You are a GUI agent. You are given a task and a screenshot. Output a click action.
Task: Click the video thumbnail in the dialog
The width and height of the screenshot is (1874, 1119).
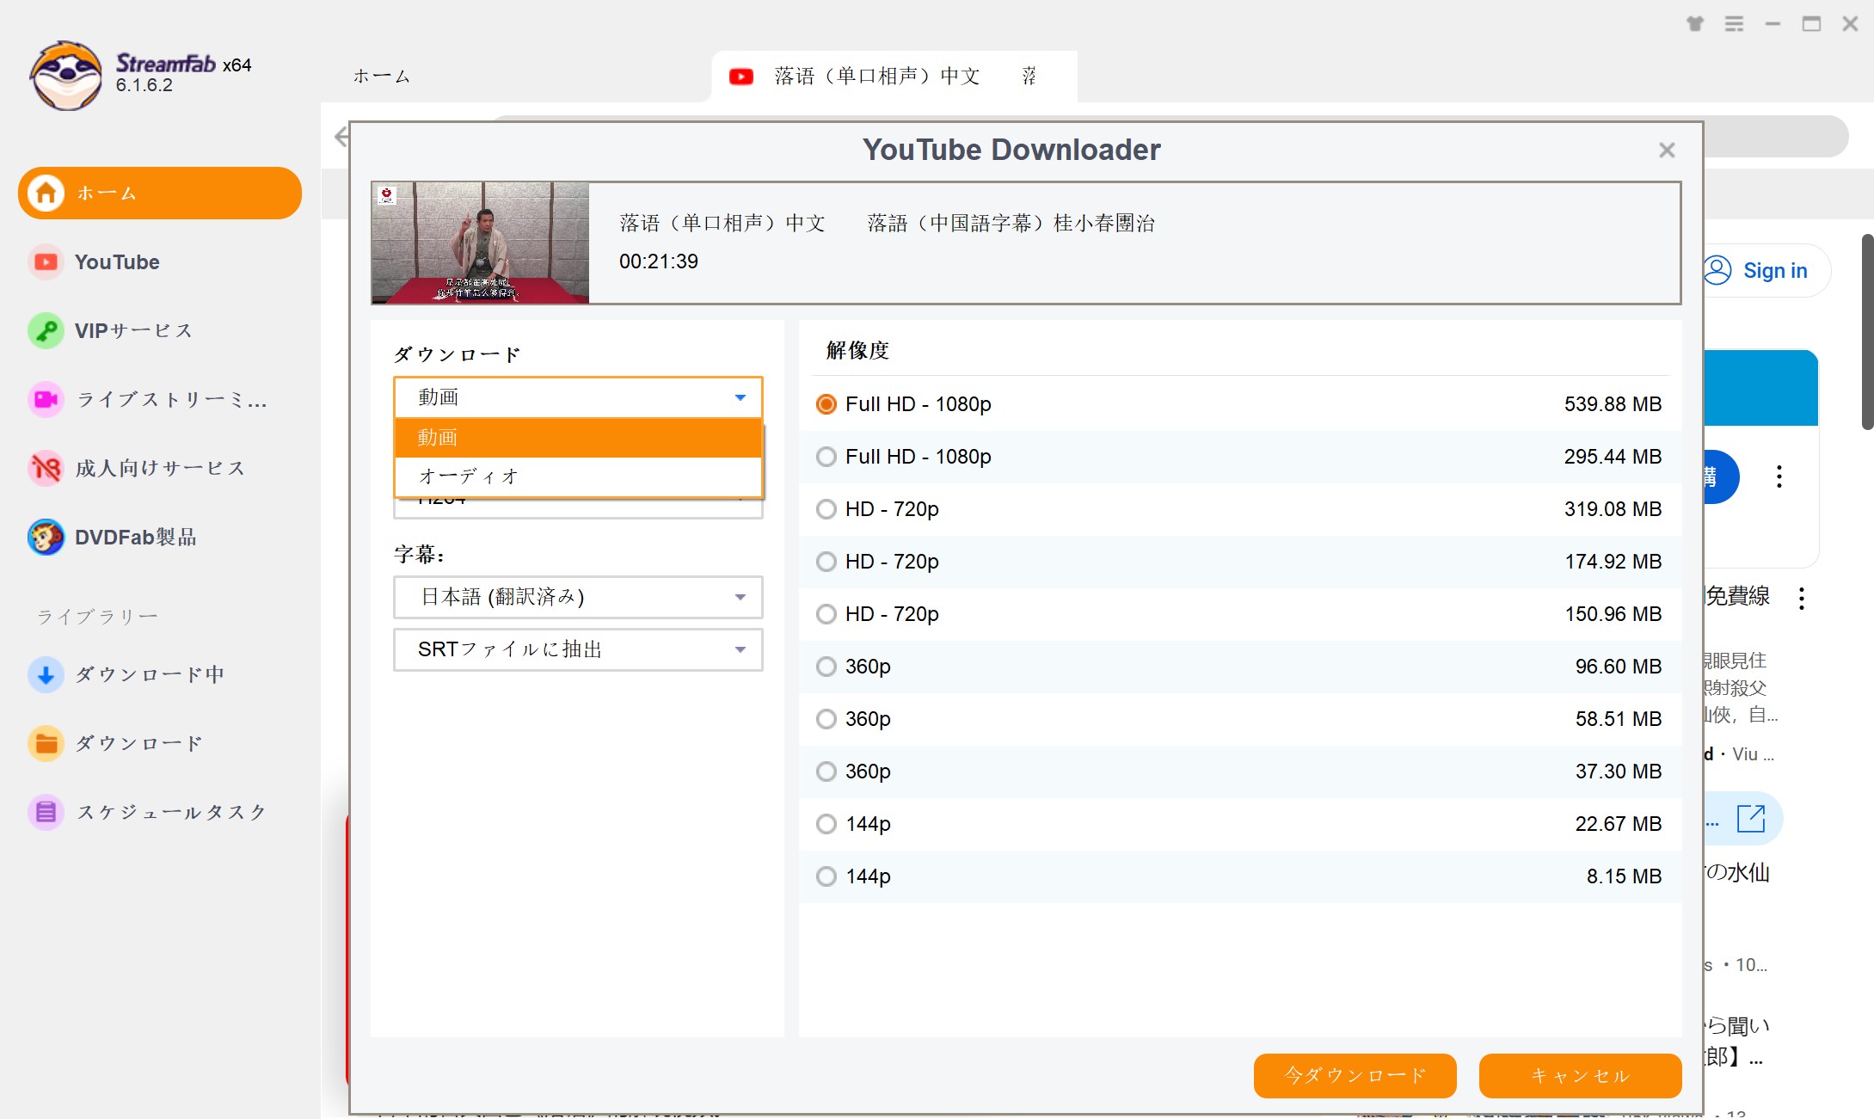(x=480, y=243)
